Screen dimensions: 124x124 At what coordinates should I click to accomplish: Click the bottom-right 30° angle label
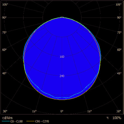[x=119, y=111]
